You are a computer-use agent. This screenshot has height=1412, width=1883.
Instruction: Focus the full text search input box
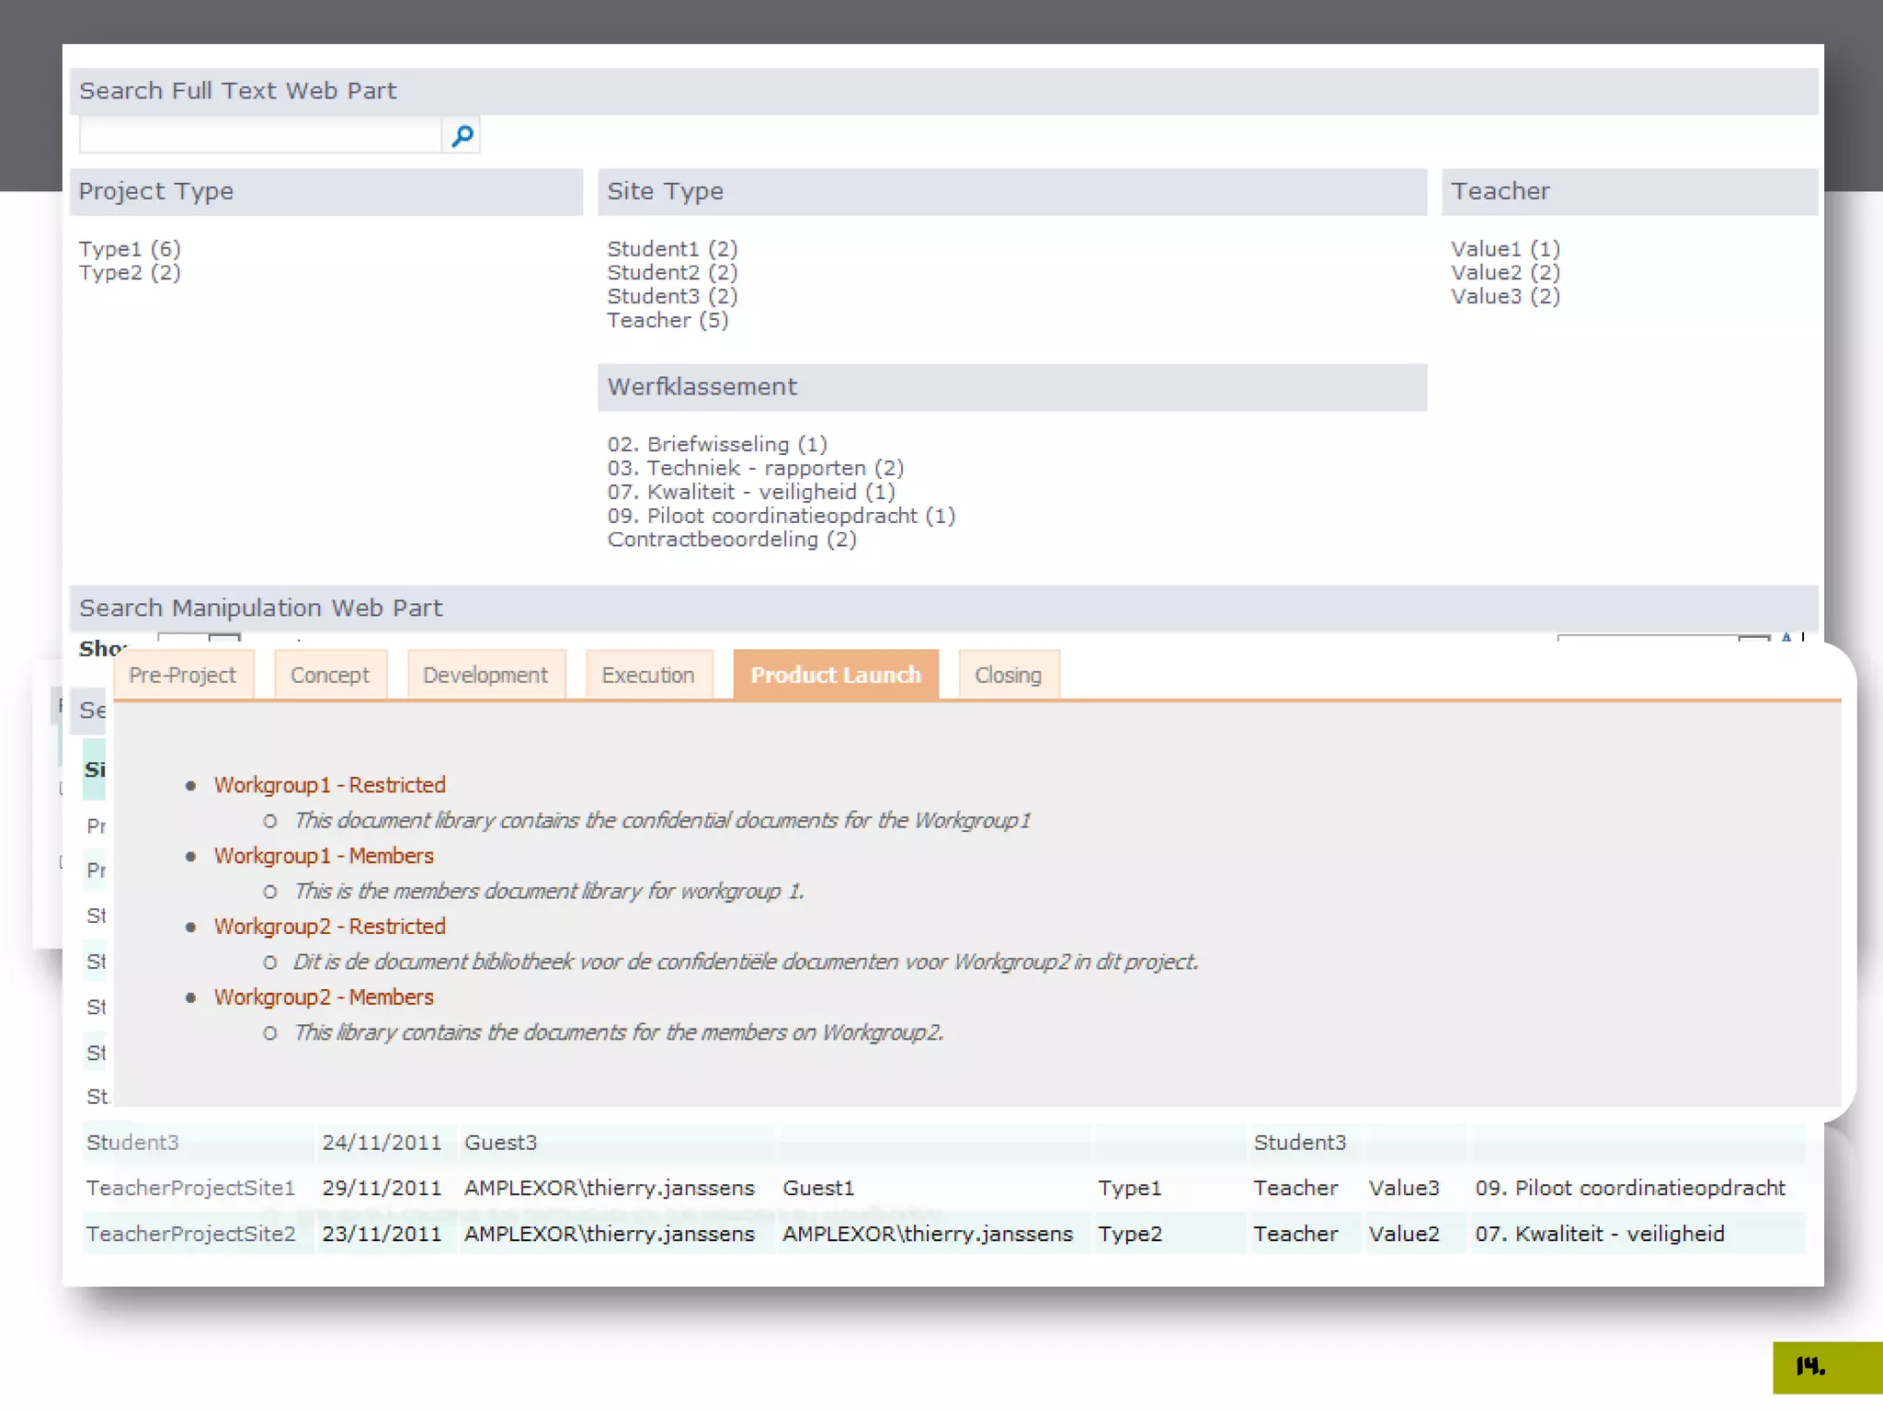260,136
